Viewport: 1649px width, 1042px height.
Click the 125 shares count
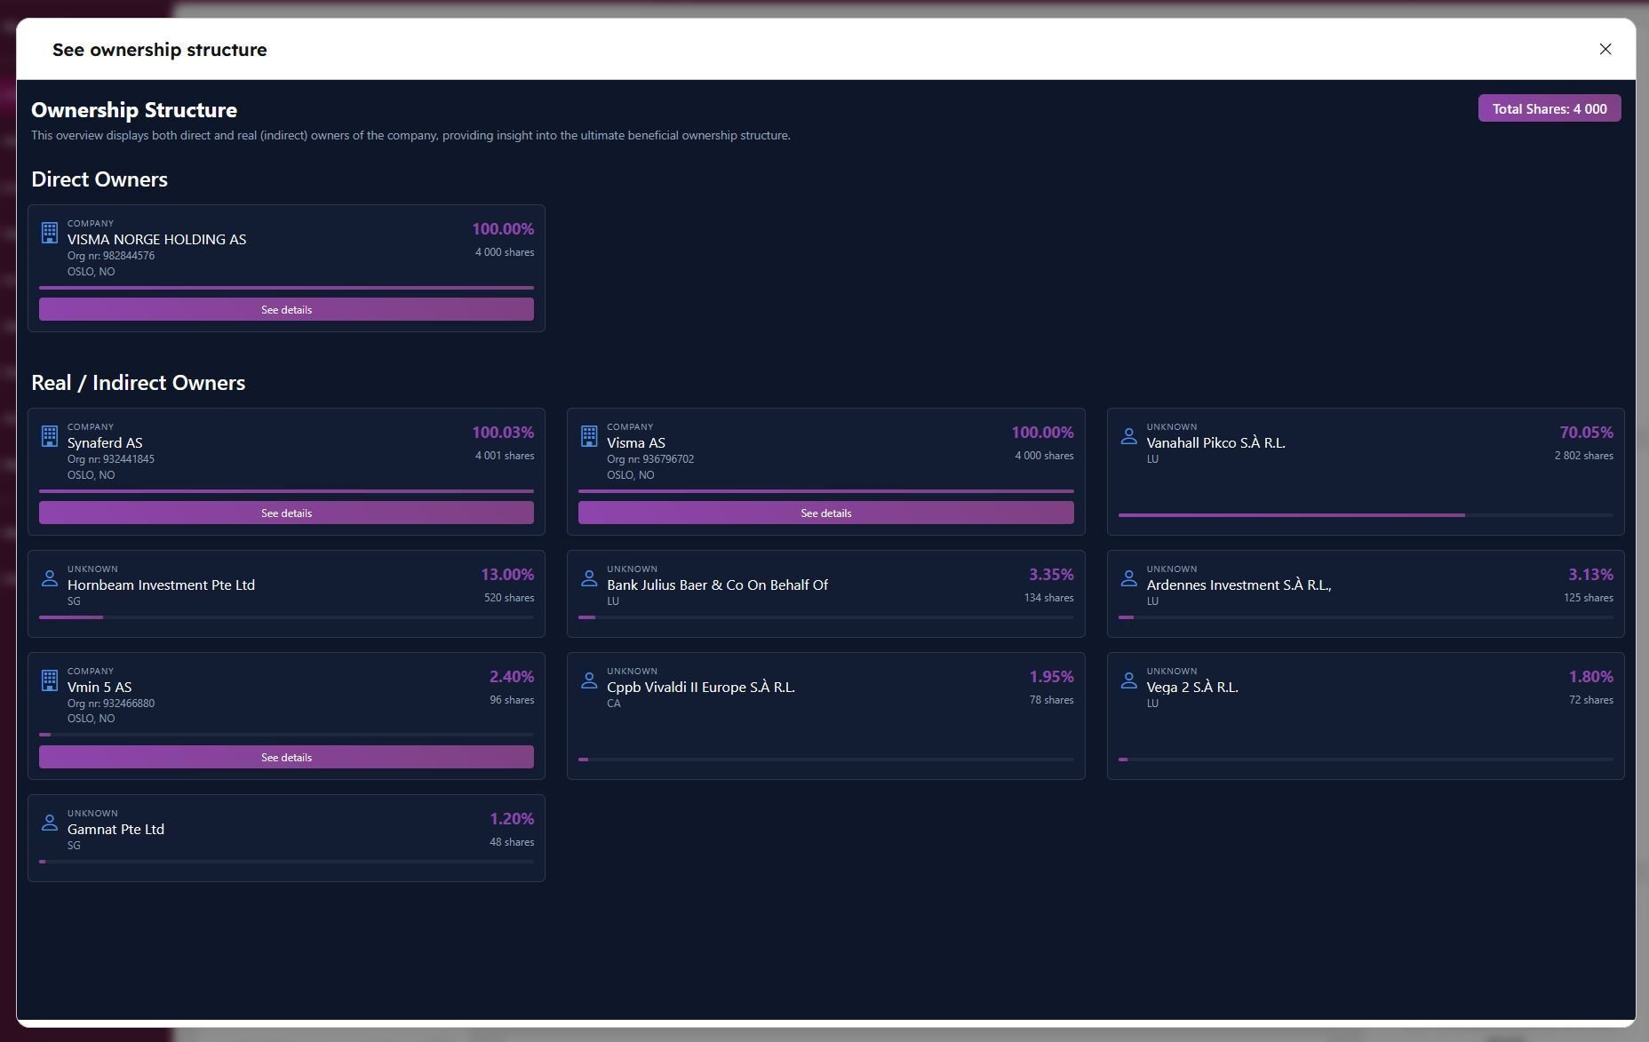click(x=1589, y=598)
